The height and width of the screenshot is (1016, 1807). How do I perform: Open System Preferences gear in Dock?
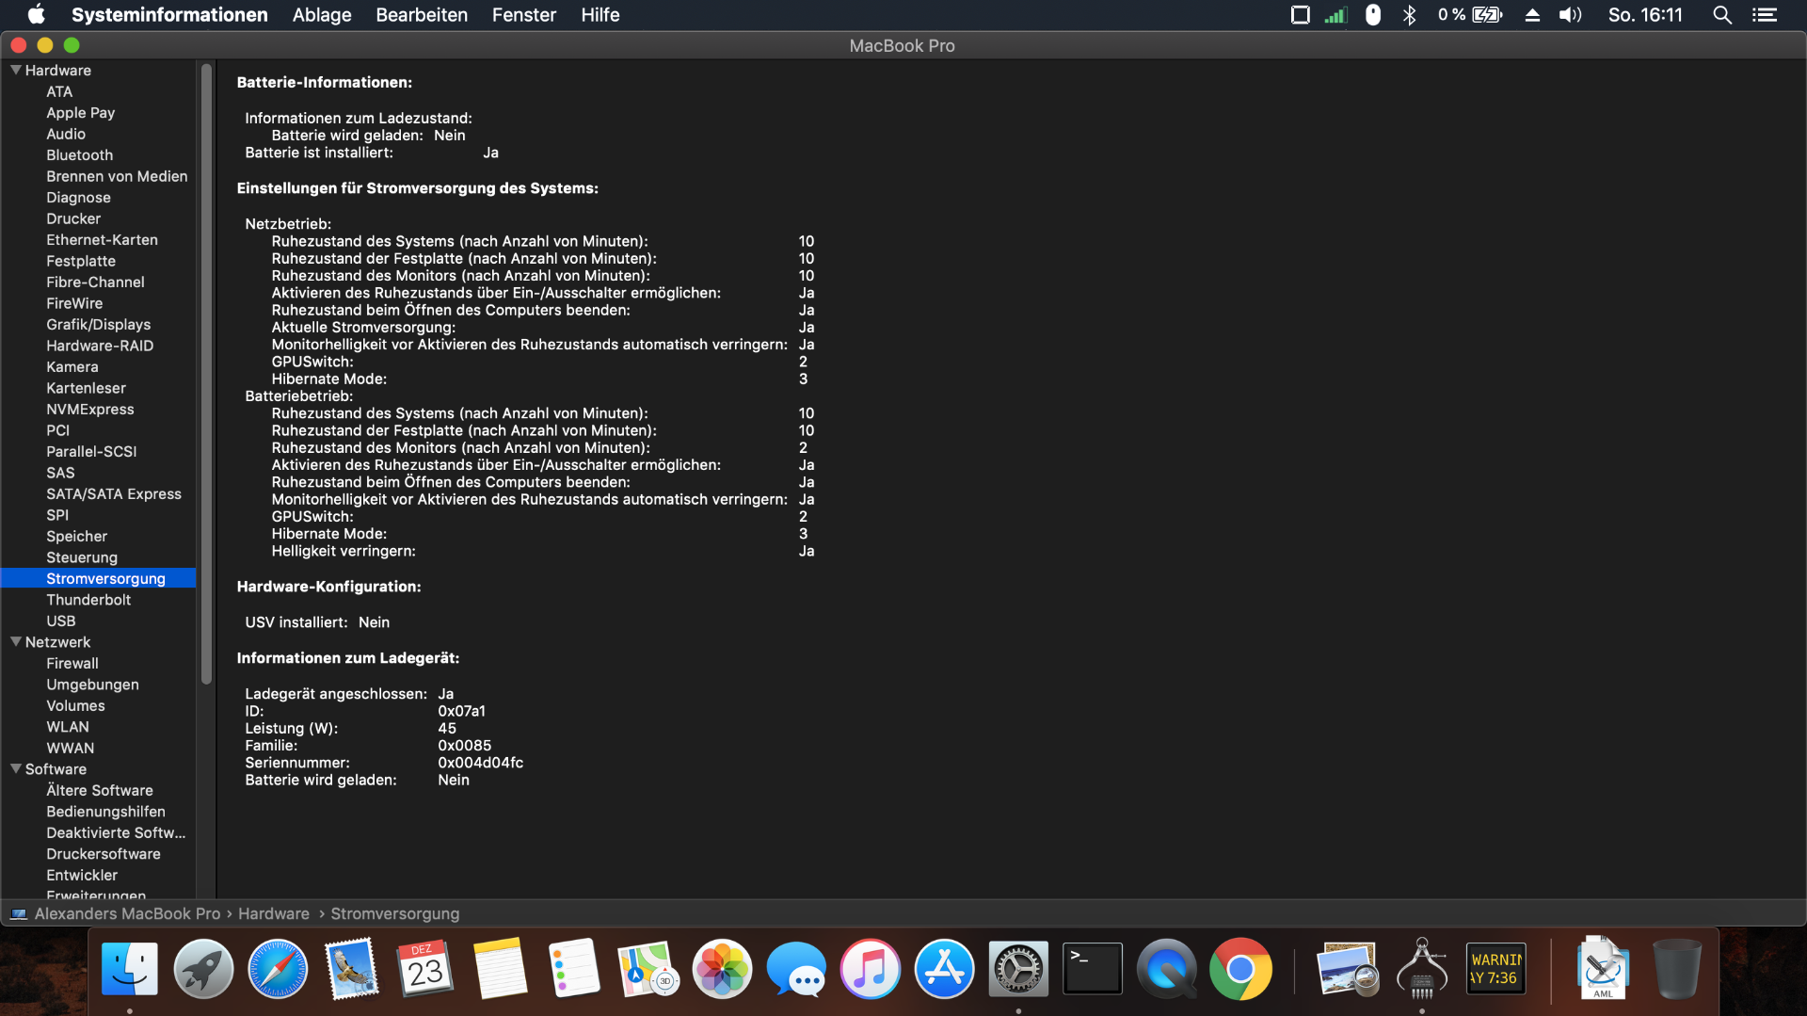pos(1018,969)
